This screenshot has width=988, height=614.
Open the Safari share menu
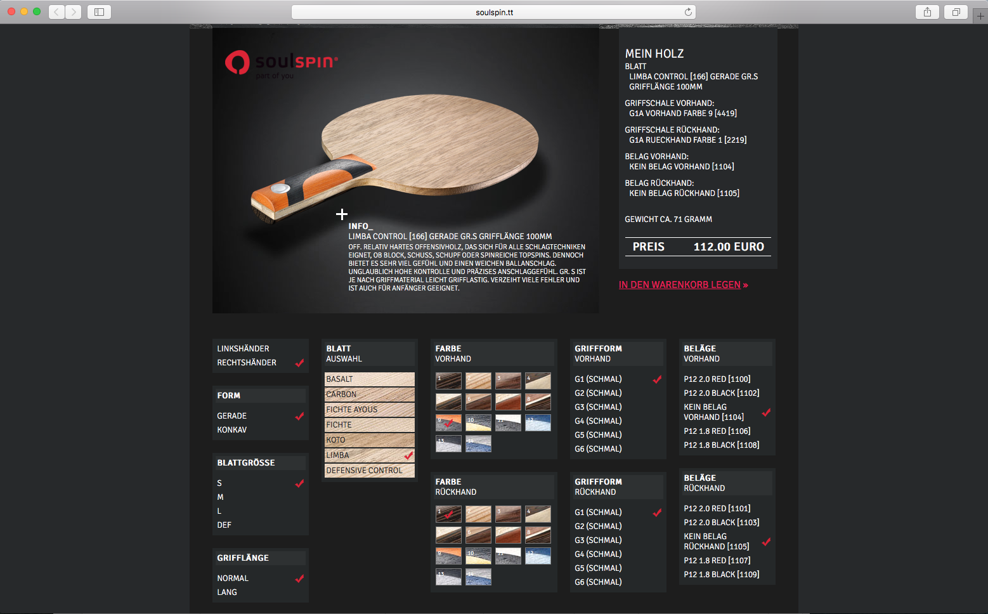coord(927,12)
